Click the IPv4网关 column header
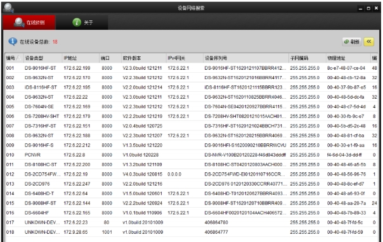 [x=185, y=58]
